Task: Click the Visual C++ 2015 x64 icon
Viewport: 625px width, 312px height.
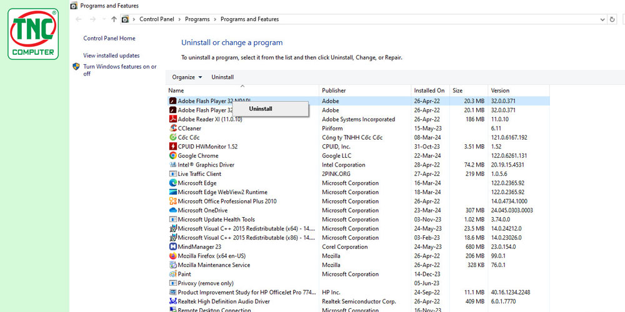Action: [x=173, y=228]
